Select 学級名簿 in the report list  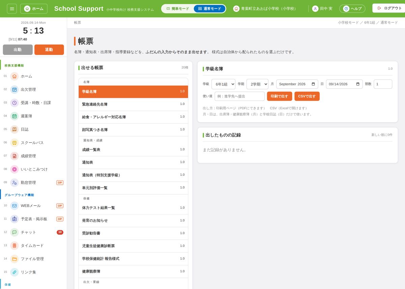pos(133,92)
